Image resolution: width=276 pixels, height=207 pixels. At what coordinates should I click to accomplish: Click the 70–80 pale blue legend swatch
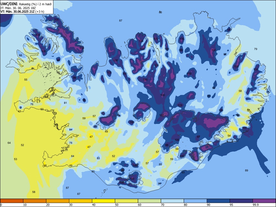point(172,201)
